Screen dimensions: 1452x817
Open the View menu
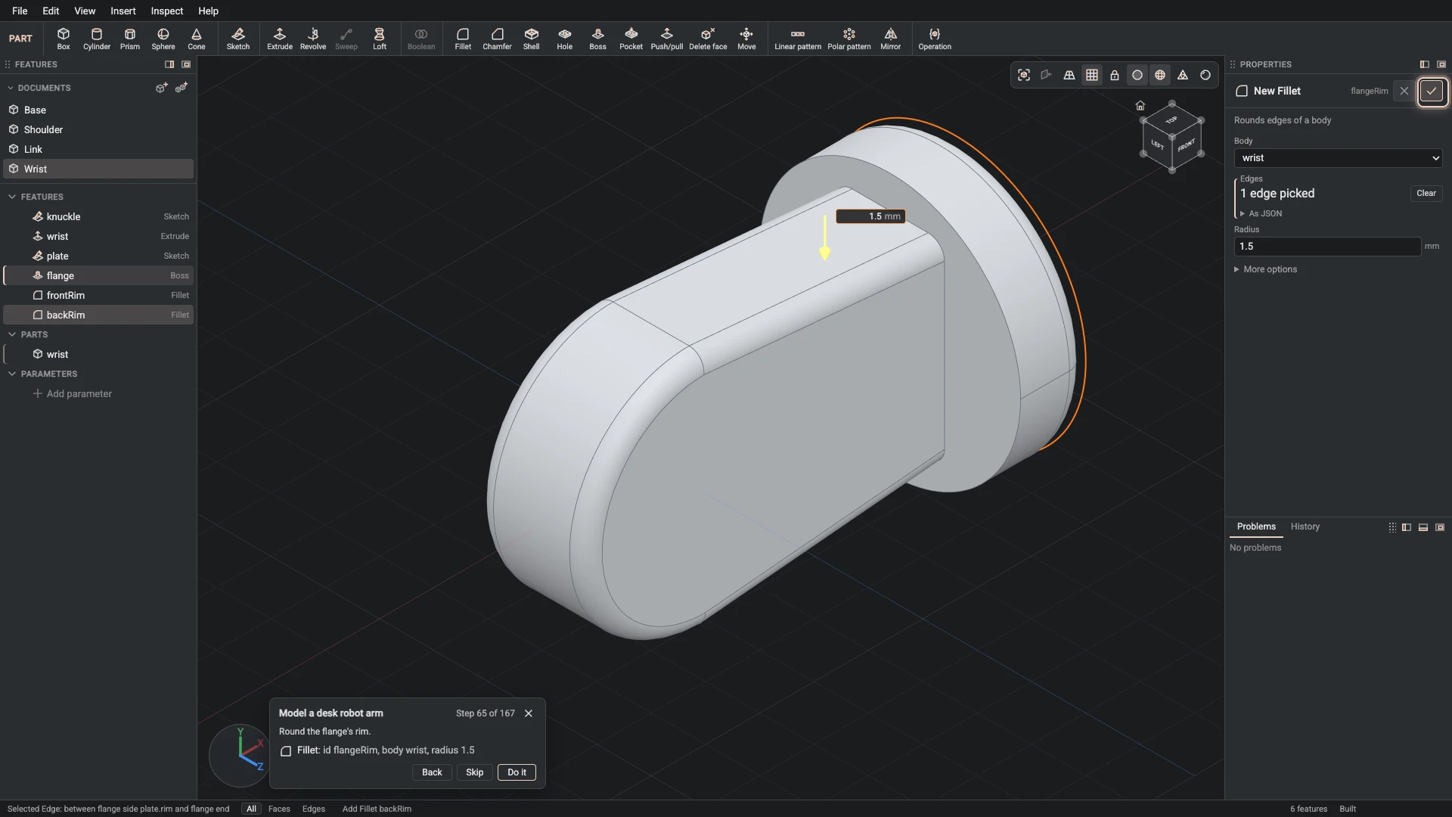pyautogui.click(x=85, y=11)
